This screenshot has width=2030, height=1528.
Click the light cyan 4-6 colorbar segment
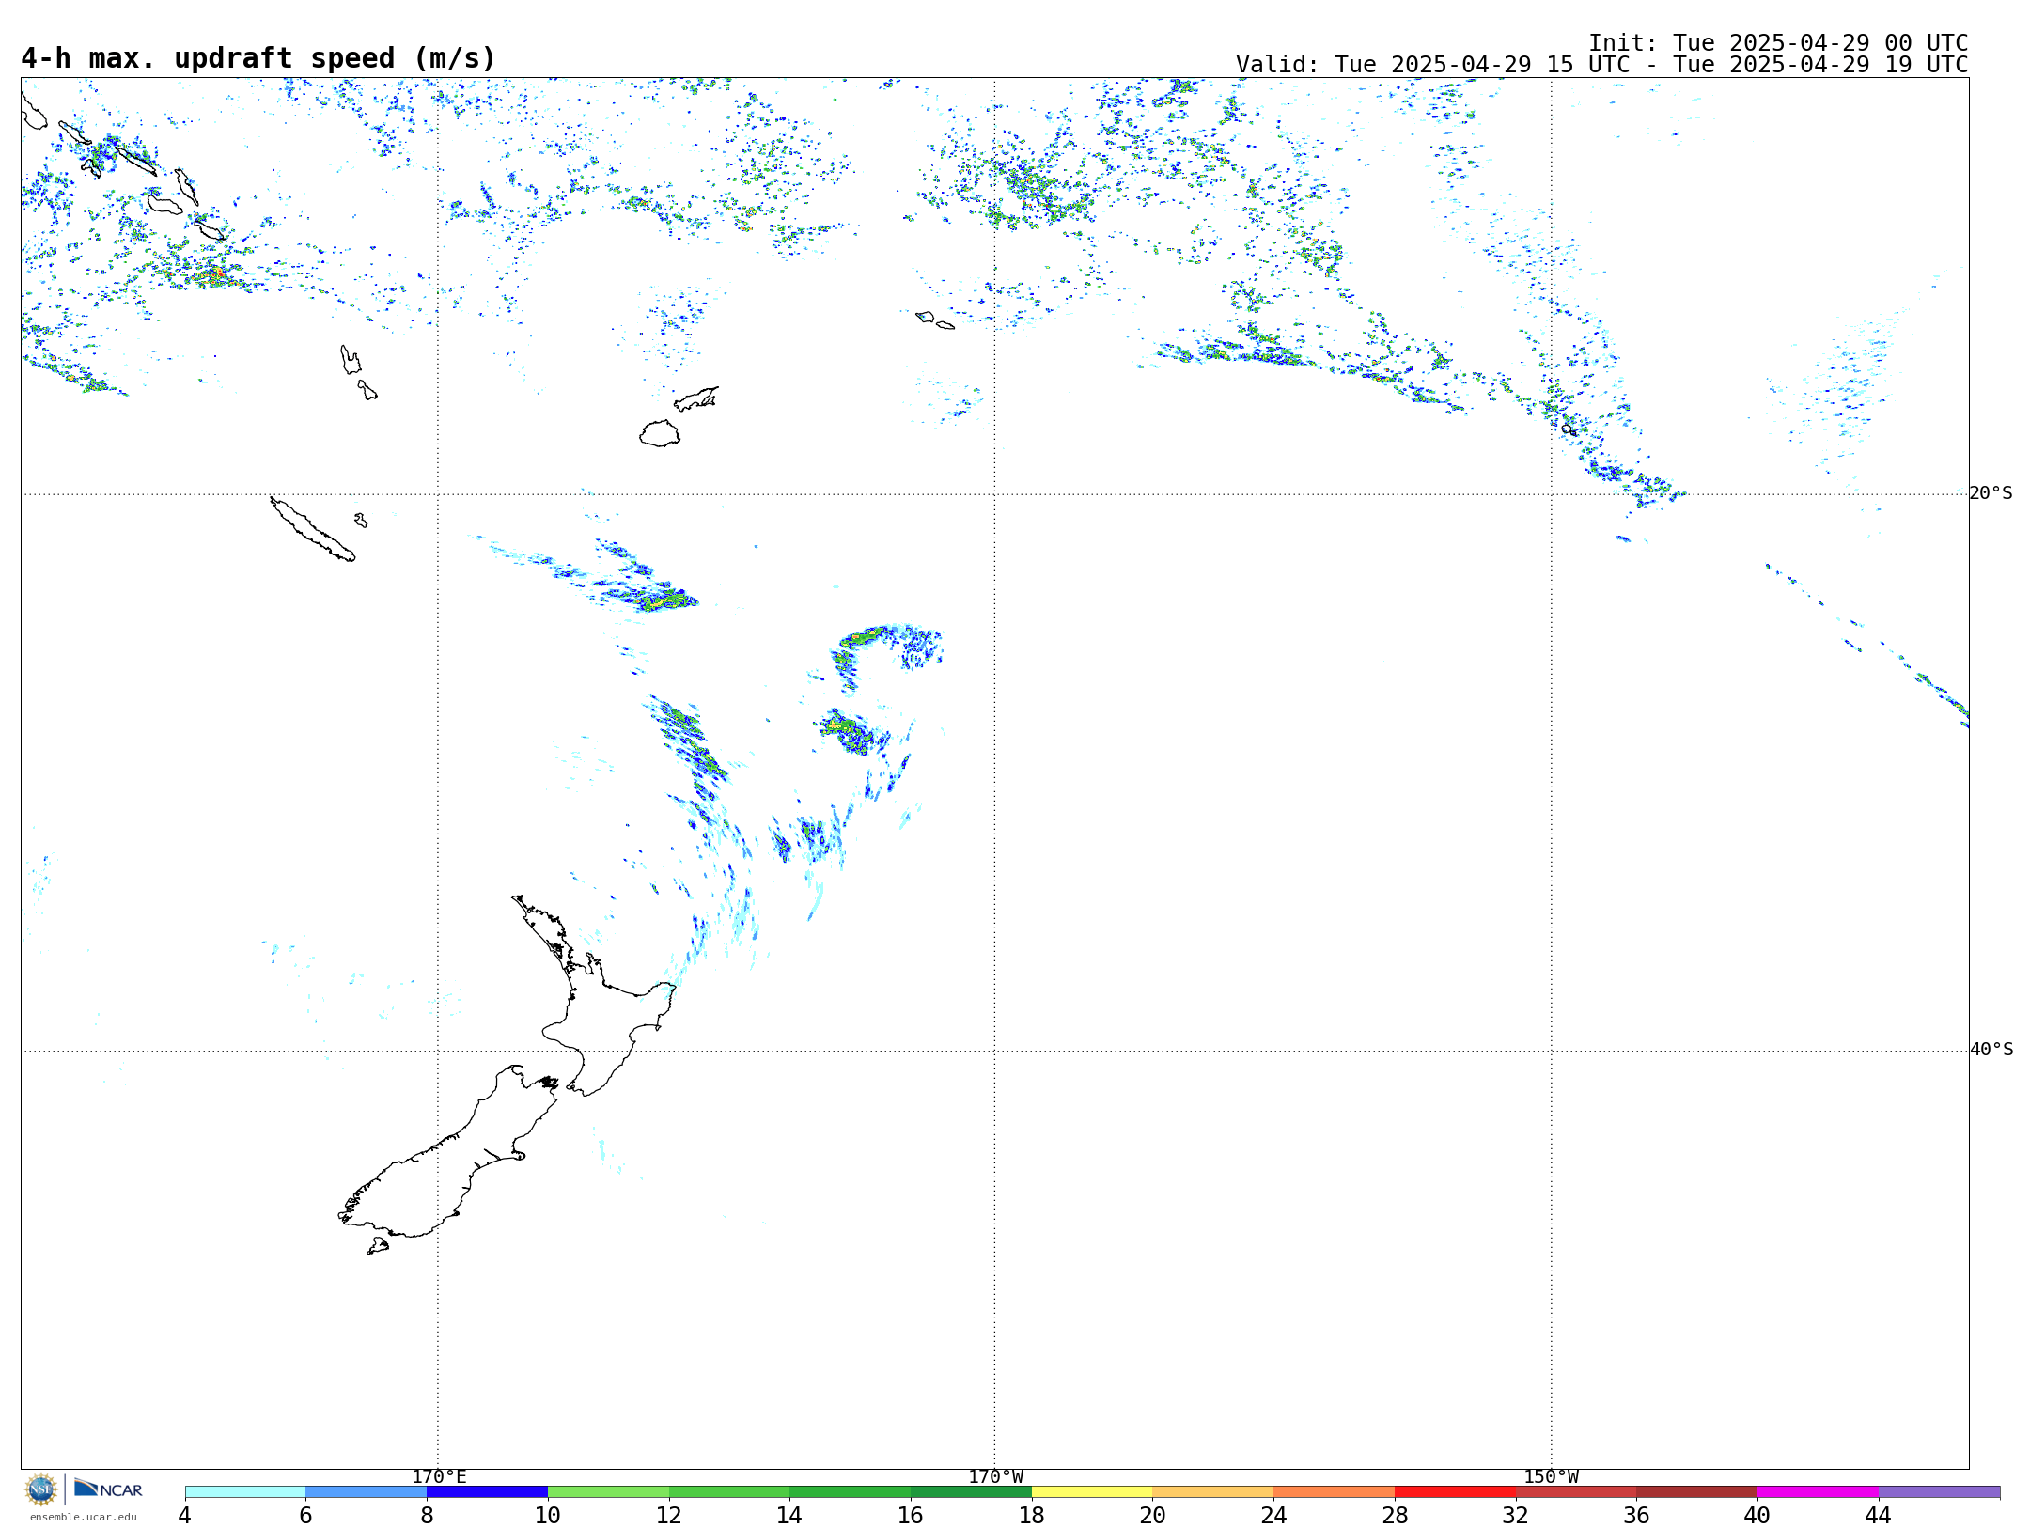(245, 1492)
